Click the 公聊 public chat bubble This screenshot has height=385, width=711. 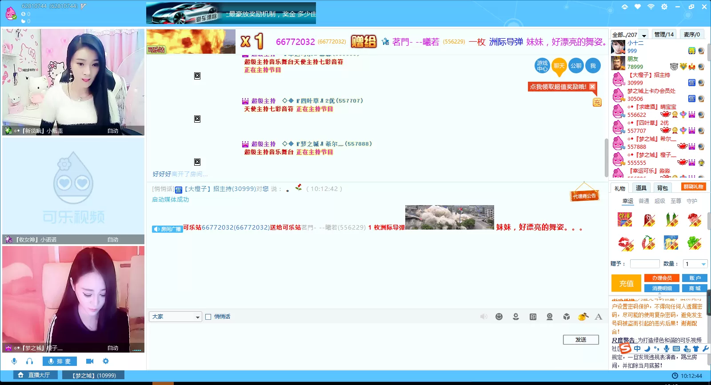click(576, 66)
